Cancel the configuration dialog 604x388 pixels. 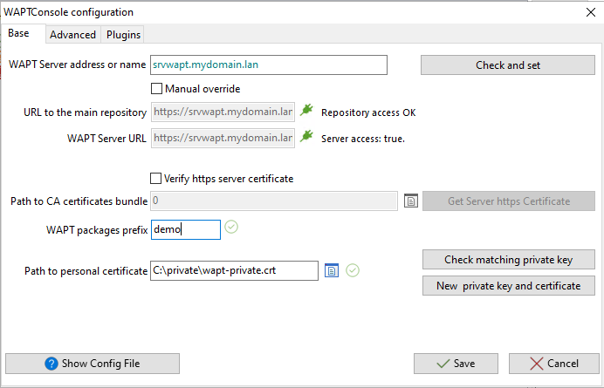pos(553,364)
